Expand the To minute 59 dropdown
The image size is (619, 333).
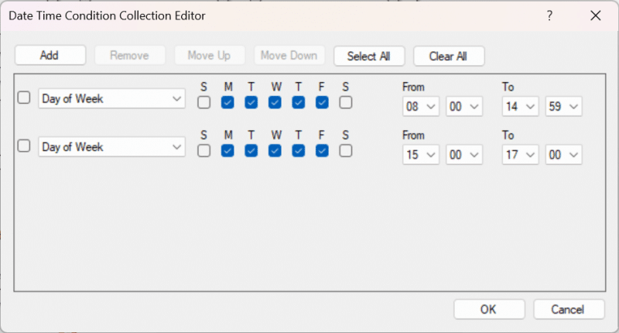(564, 107)
